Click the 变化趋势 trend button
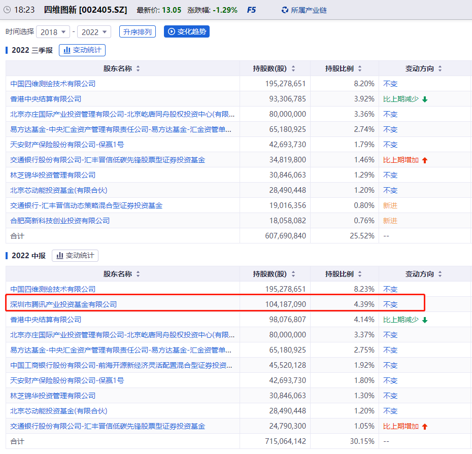472x454 pixels. [186, 32]
